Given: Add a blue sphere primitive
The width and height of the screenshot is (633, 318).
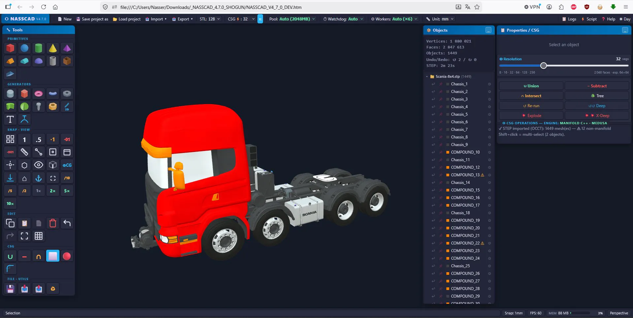Looking at the screenshot, I should tap(24, 48).
